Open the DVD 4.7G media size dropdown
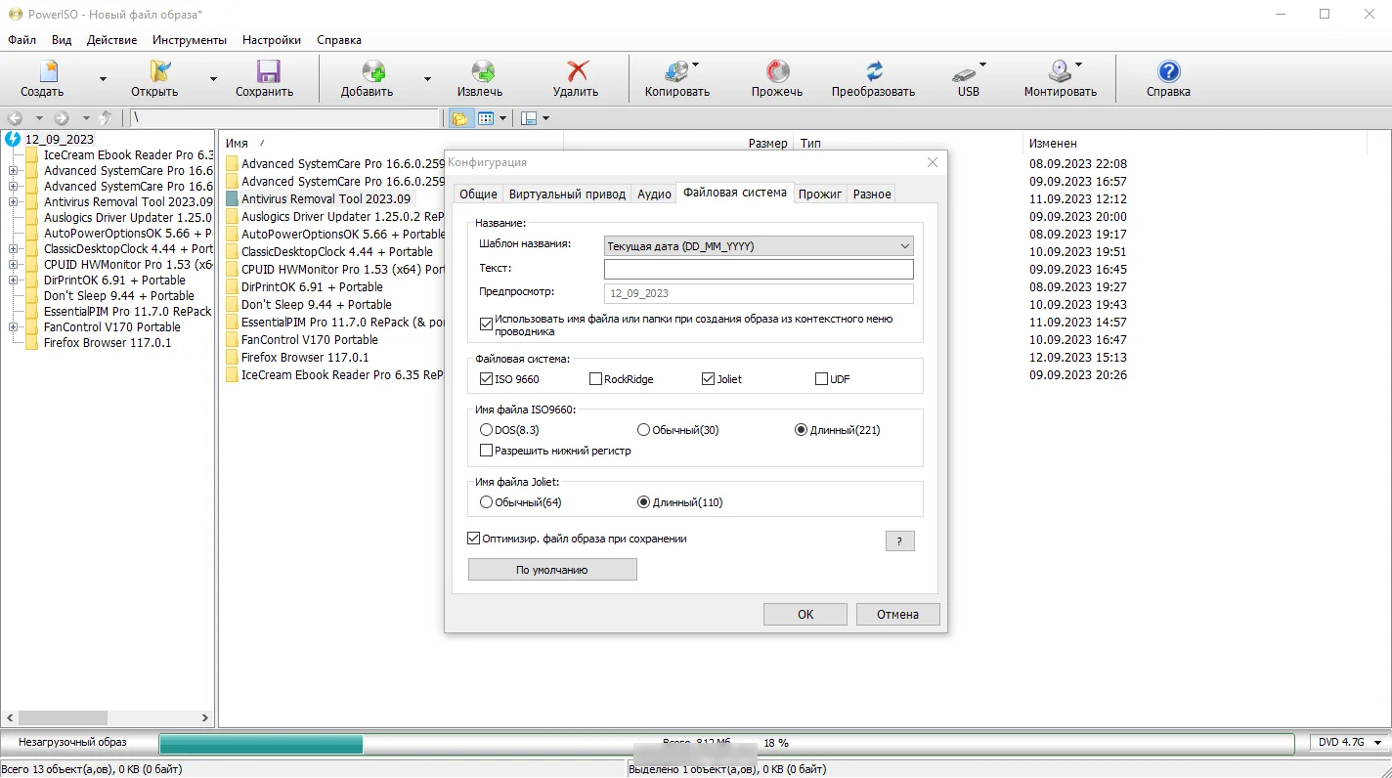This screenshot has height=778, width=1392. click(x=1350, y=743)
